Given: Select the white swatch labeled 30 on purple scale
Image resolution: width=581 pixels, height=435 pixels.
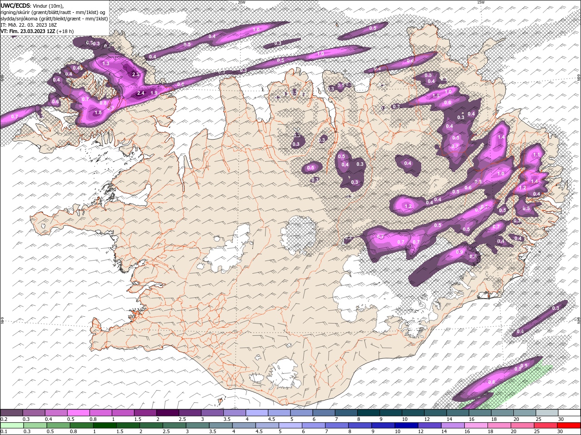Looking at the screenshot, I should [569, 413].
